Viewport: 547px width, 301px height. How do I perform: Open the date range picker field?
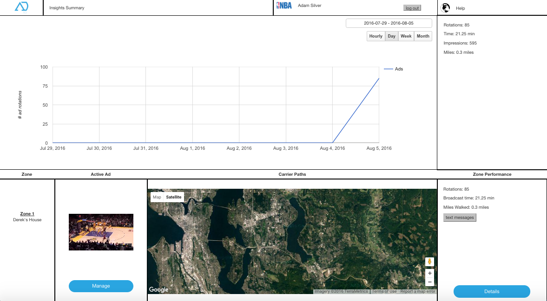pos(389,23)
